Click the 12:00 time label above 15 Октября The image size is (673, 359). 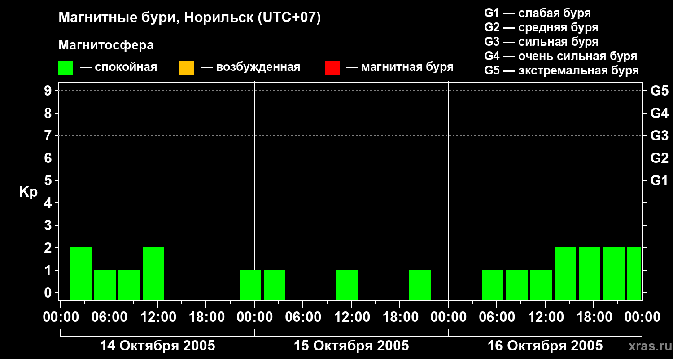(351, 317)
